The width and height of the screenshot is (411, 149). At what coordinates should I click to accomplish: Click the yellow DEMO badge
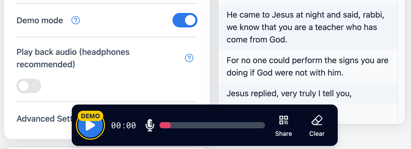coord(90,116)
